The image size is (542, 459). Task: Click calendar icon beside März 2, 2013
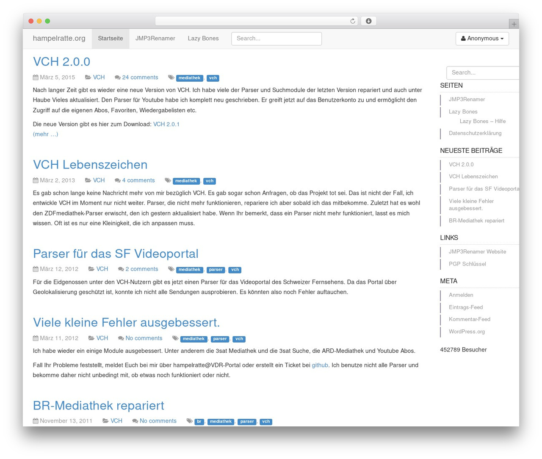point(36,180)
